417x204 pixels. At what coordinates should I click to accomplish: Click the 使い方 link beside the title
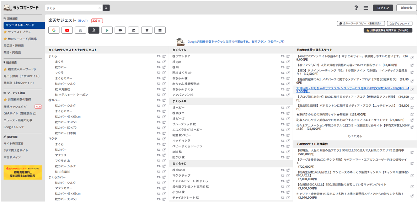83,21
